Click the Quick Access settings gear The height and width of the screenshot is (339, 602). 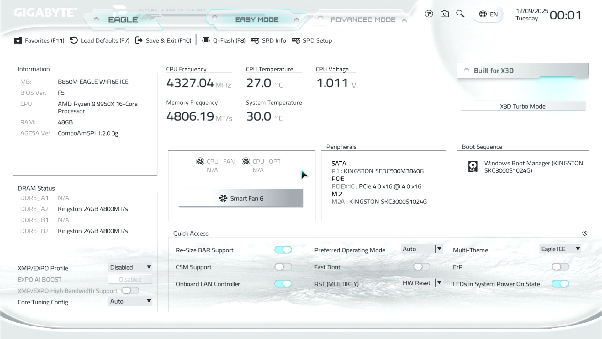(585, 233)
